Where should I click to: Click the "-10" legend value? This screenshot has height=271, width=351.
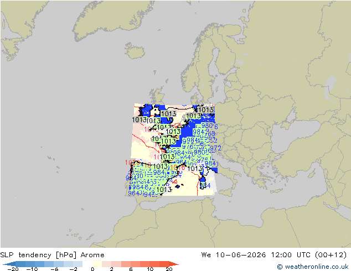32,269
